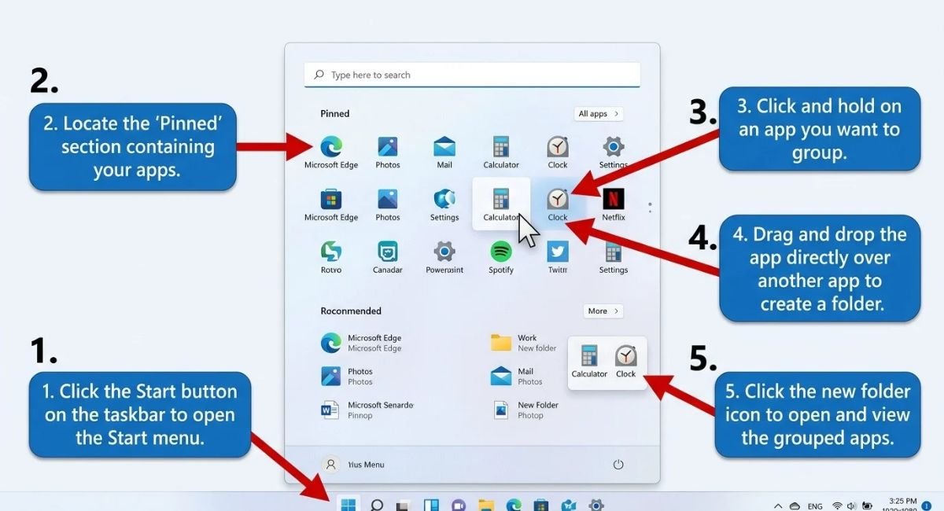Launch the purple Chat icon on taskbar

(459, 505)
